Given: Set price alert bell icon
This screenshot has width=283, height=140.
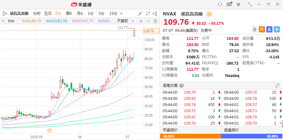Looking at the screenshot, I should [x=255, y=30].
